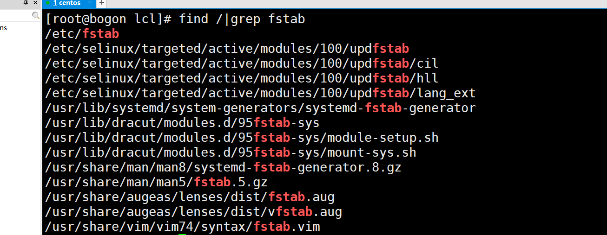The image size is (607, 235).
Task: Click the magnifier search icon
Action: [36, 15]
